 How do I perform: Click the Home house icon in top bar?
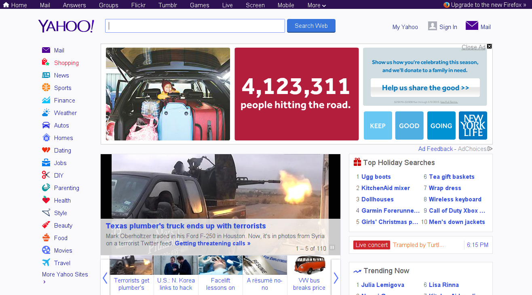coord(6,5)
